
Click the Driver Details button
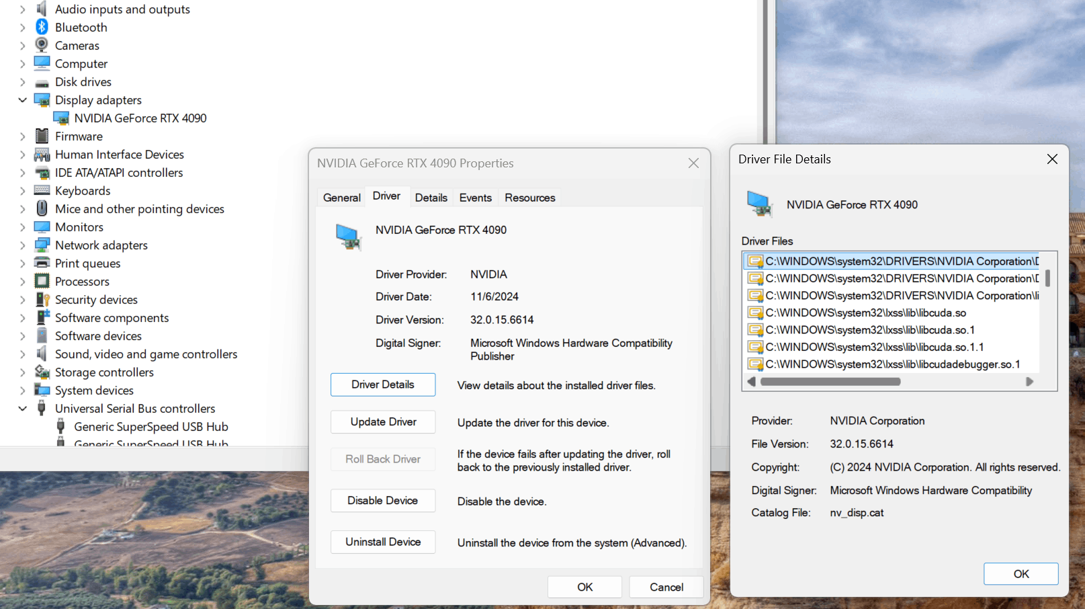coord(383,384)
